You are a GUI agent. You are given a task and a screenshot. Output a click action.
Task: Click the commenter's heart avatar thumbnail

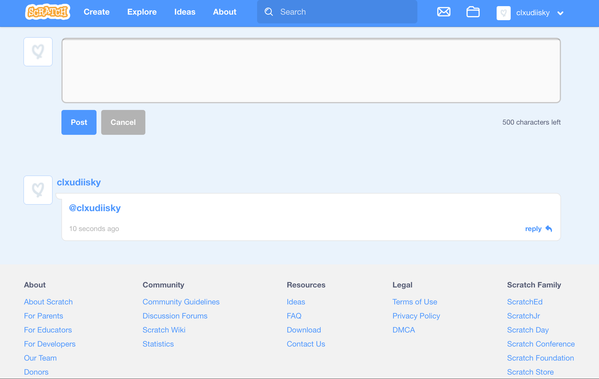[x=38, y=190]
